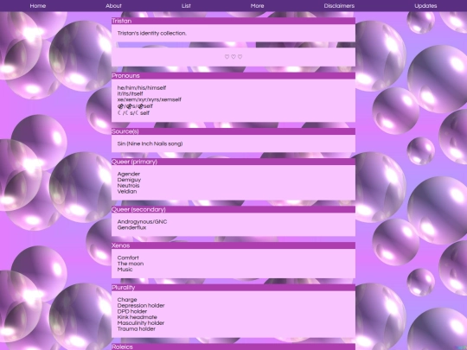467x350 pixels.
Task: Select 'The moon' entry
Action: click(x=131, y=264)
